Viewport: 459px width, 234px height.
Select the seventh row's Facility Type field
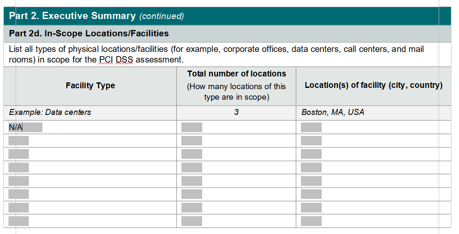19,207
